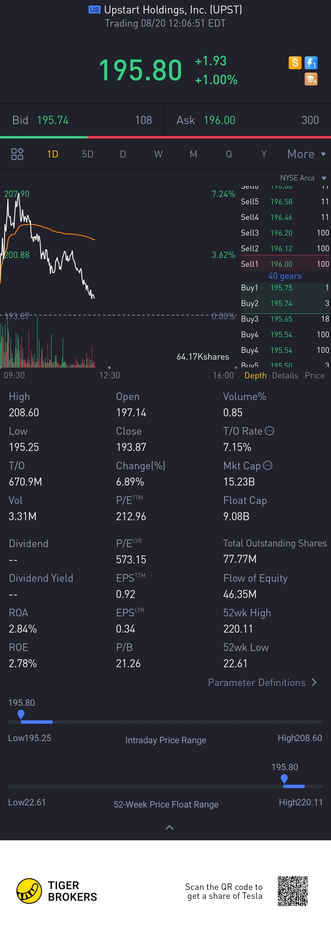Tap the large 195.80 current price
Screen dimensions: 331x942
140,70
